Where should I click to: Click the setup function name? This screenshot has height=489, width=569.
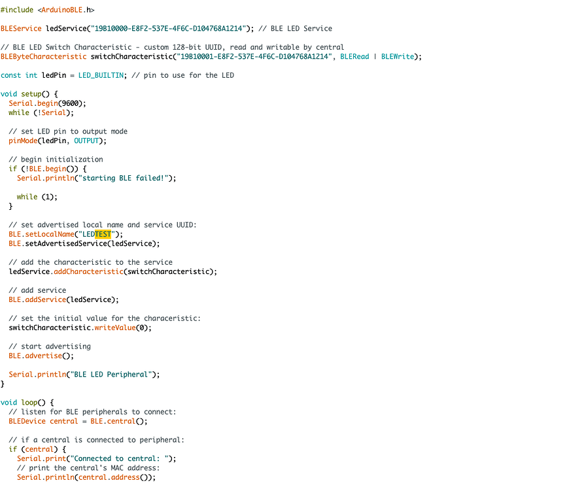(x=31, y=94)
